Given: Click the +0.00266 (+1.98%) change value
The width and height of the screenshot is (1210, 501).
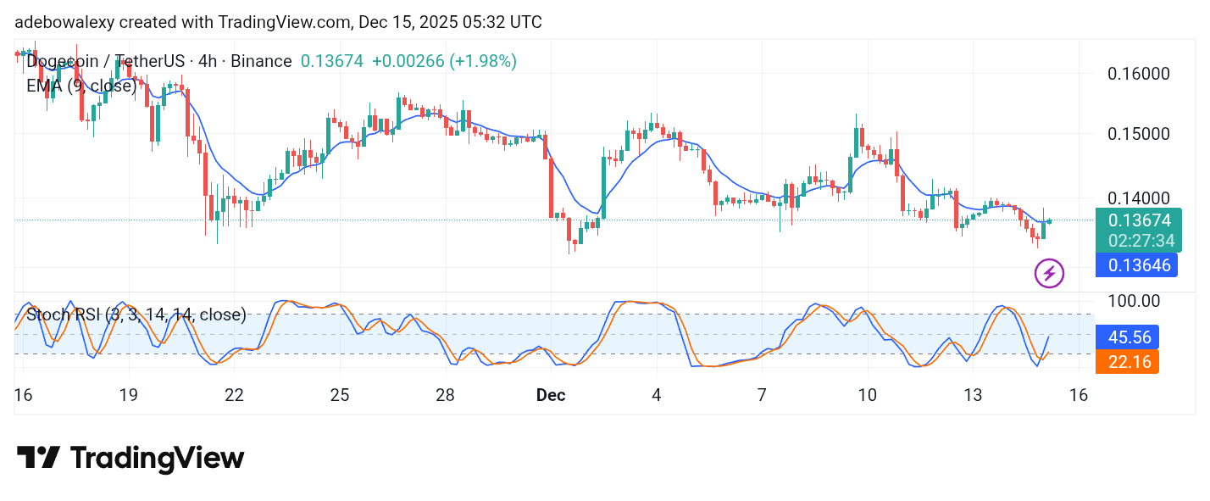Looking at the screenshot, I should coord(444,61).
